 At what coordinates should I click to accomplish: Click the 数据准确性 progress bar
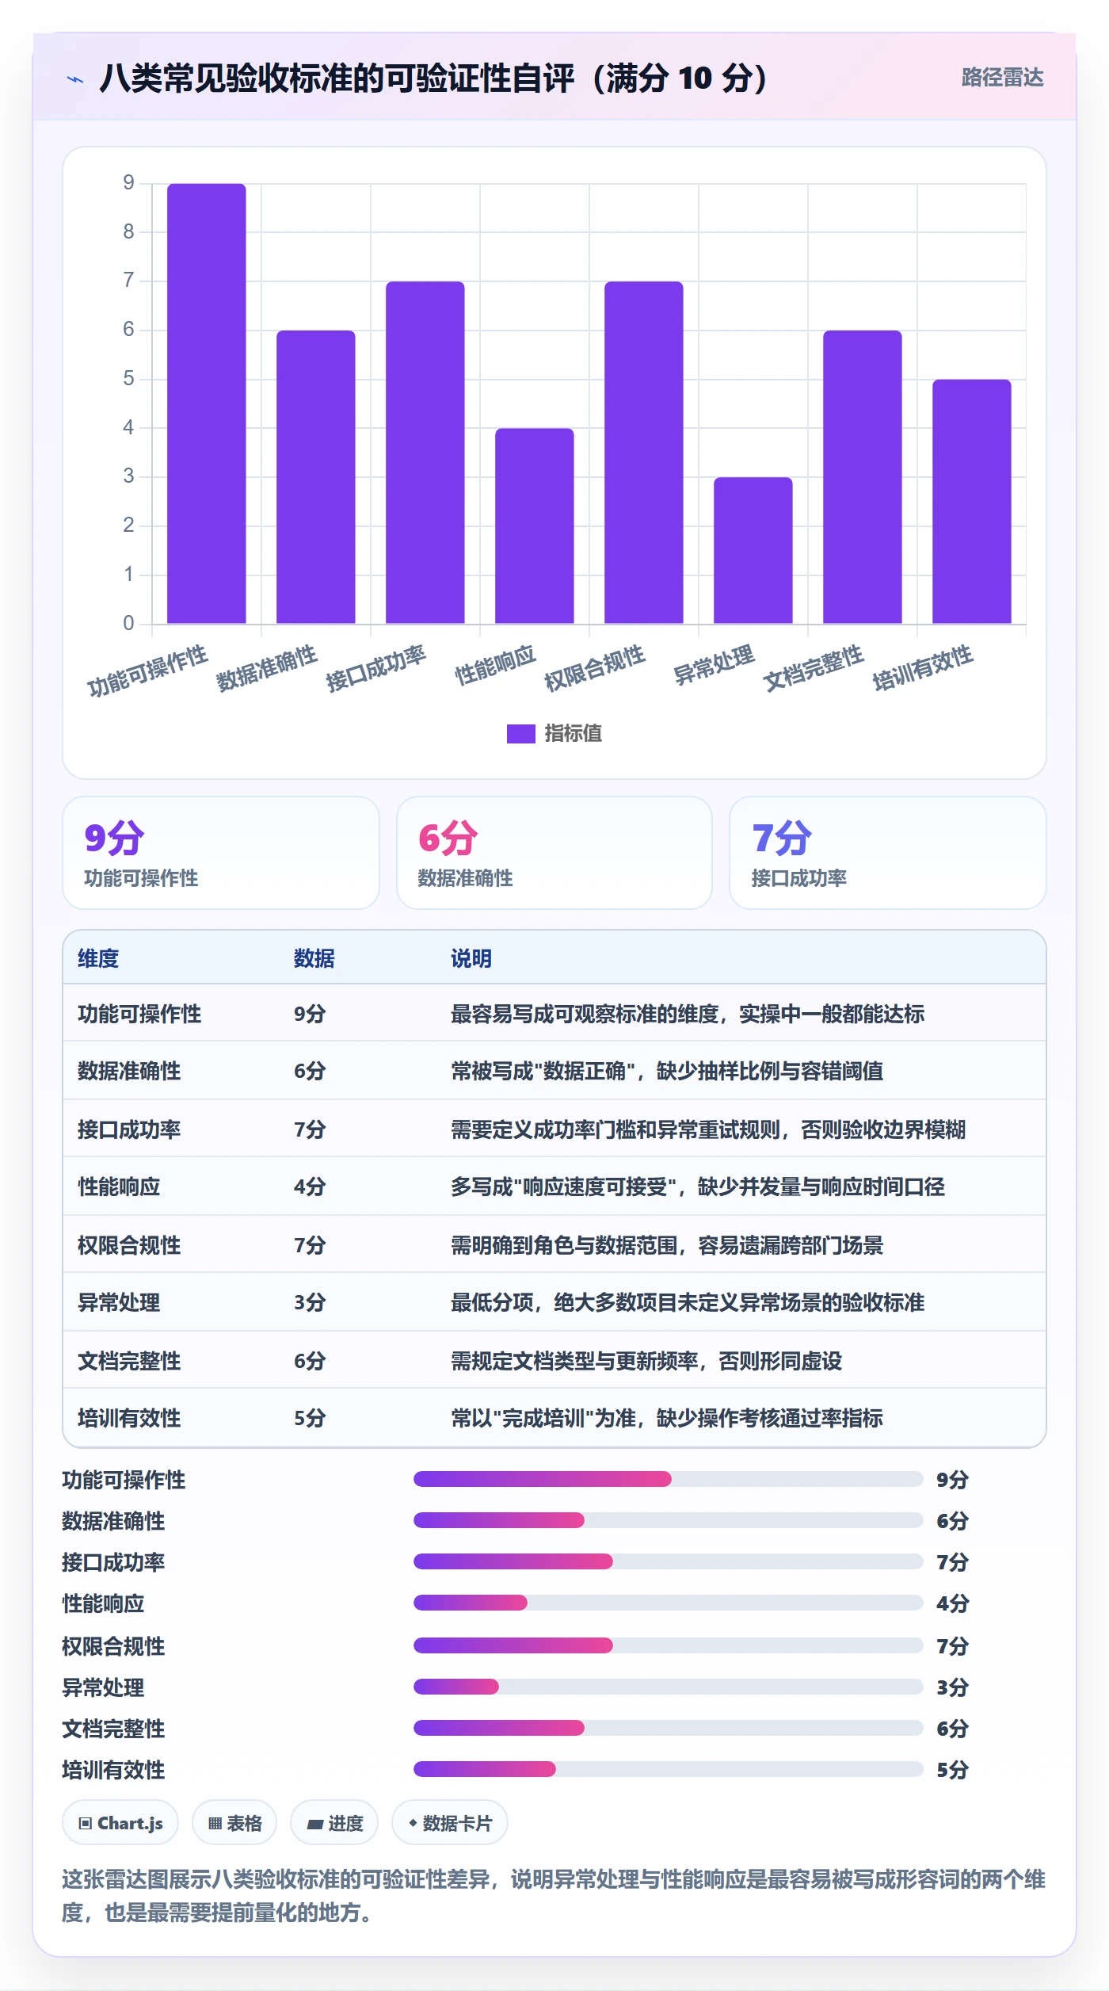pyautogui.click(x=669, y=1520)
